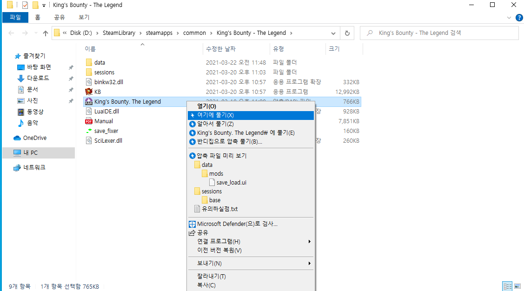The image size is (524, 291).
Task: Open Documents (문서) in sidebar
Action: click(33, 90)
